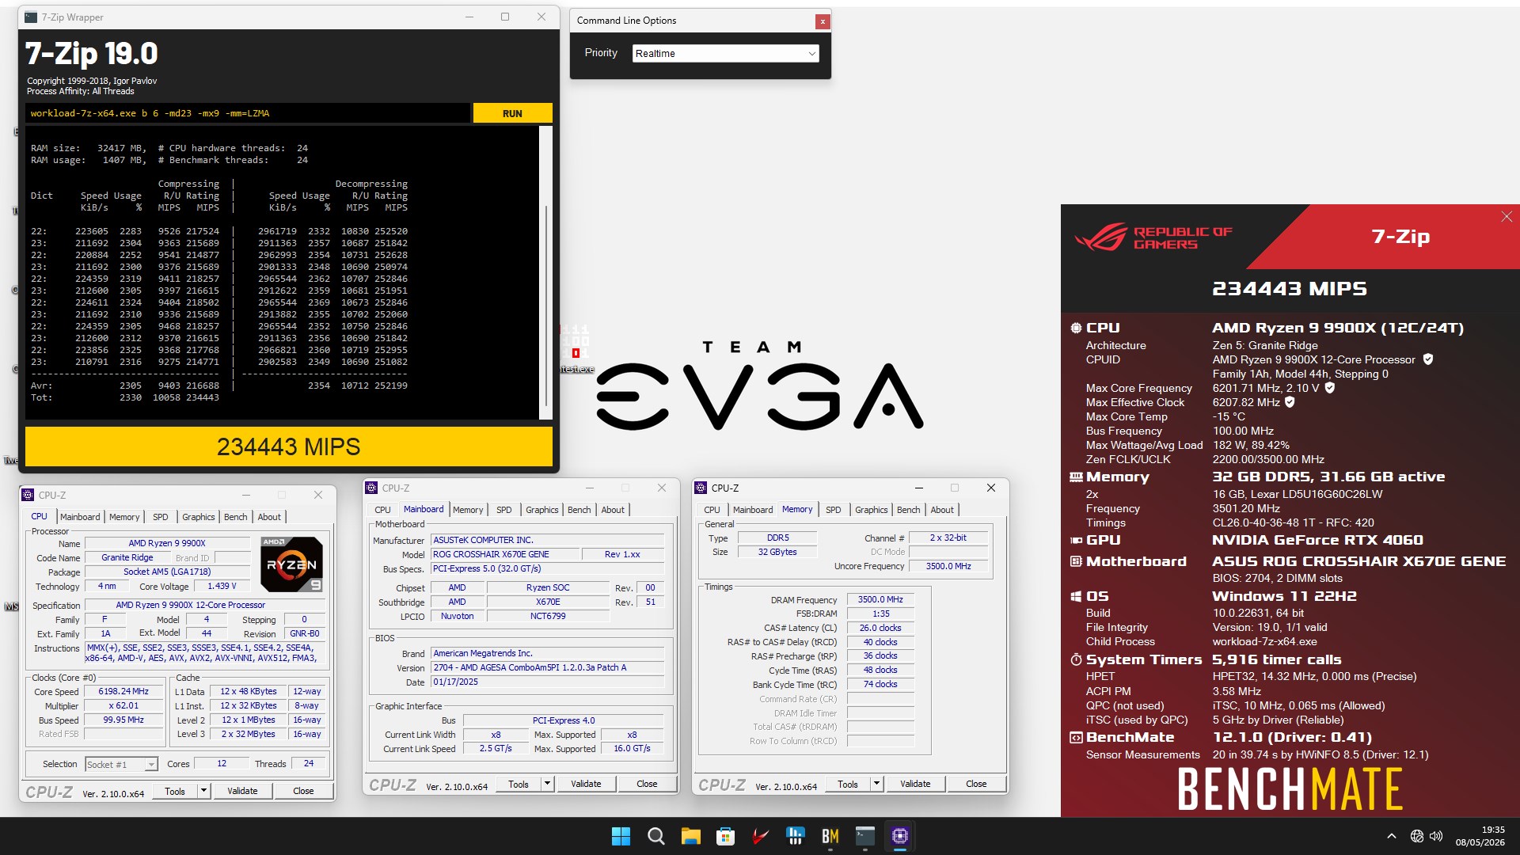
Task: Click the 7-Zip command line input field
Action: tap(248, 113)
